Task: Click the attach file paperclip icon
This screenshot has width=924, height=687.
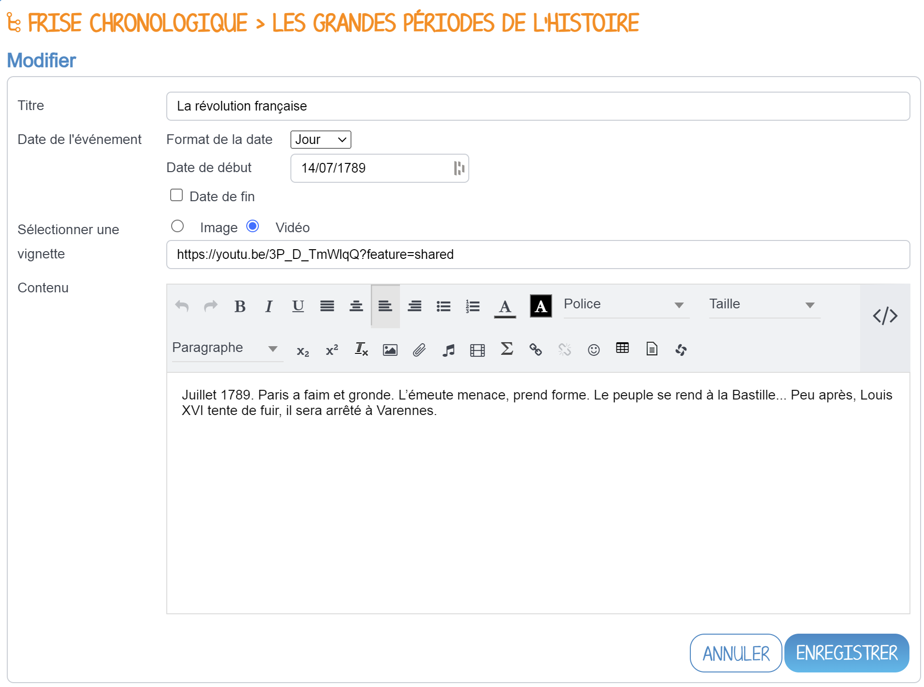Action: pos(419,350)
